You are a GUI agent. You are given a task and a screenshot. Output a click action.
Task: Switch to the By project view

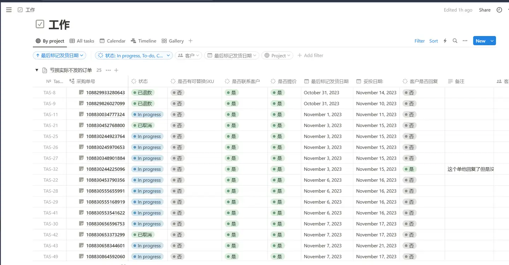[50, 41]
